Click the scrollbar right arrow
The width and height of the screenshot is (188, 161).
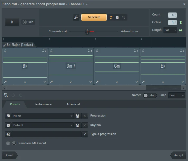tap(184, 88)
